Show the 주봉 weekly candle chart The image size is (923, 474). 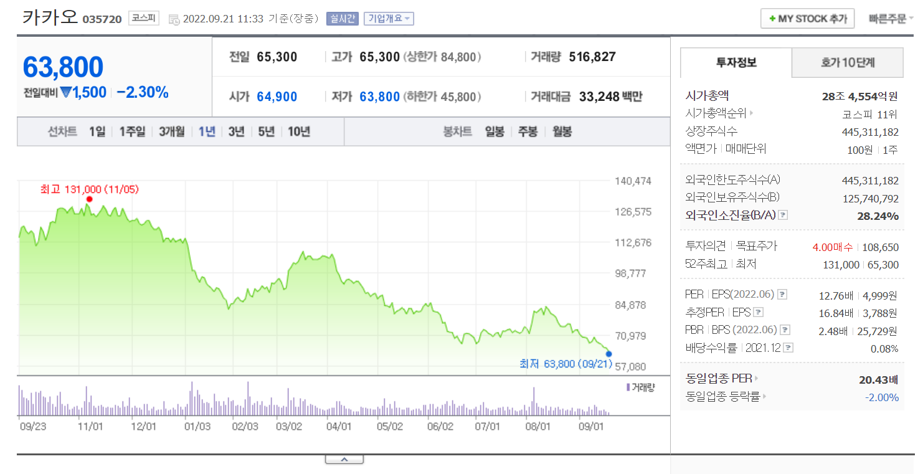[528, 131]
